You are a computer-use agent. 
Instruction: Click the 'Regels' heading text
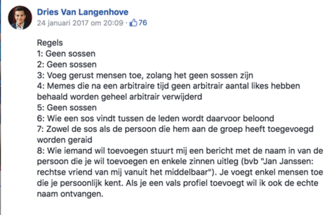pyautogui.click(x=50, y=43)
